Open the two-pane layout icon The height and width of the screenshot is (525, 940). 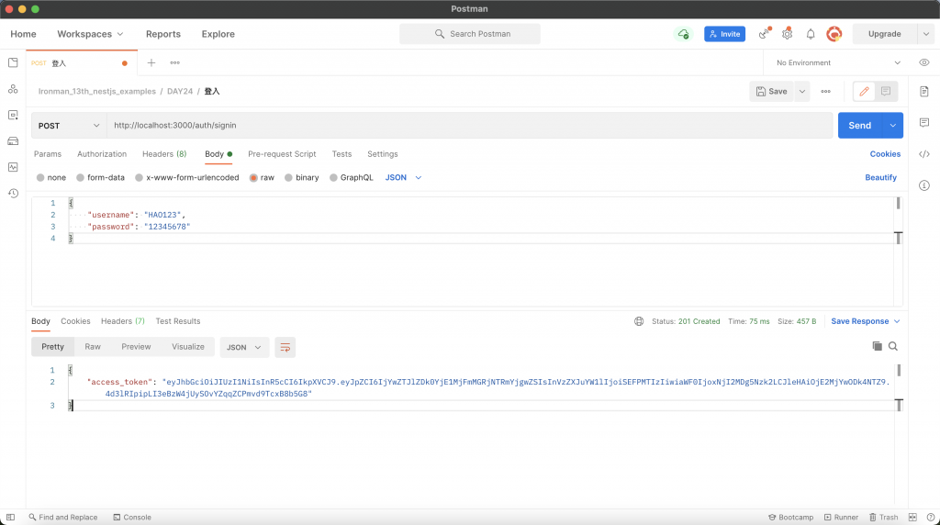click(x=912, y=518)
